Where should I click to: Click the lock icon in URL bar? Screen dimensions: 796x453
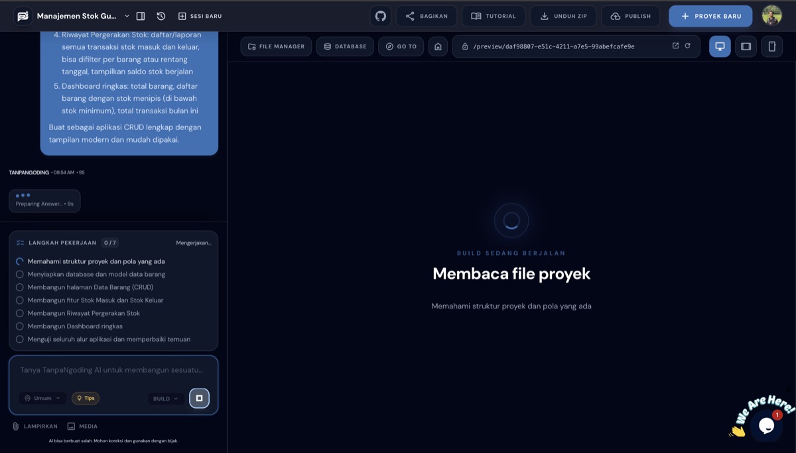(465, 46)
